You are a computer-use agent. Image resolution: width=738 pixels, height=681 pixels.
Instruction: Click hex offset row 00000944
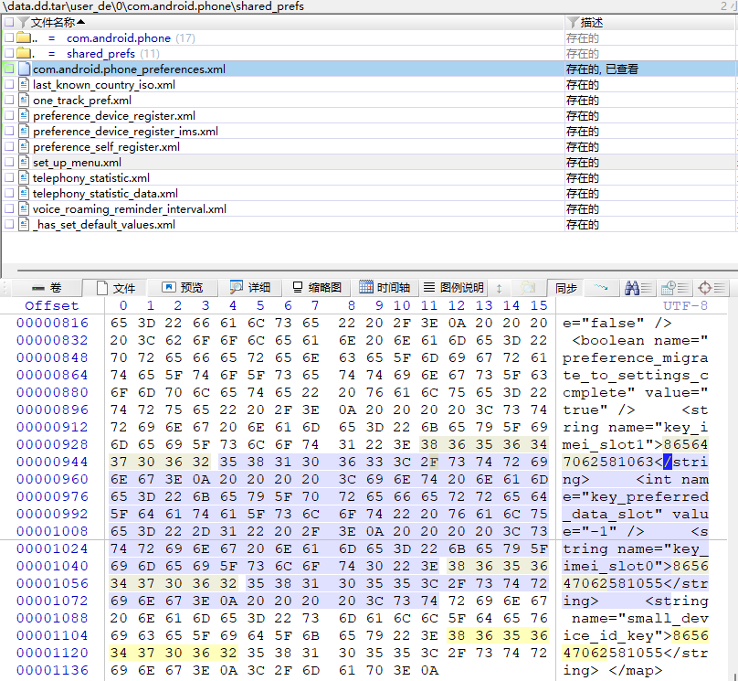tap(52, 462)
